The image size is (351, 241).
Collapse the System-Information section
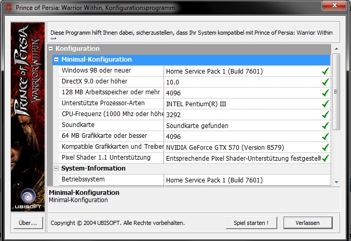click(x=57, y=168)
